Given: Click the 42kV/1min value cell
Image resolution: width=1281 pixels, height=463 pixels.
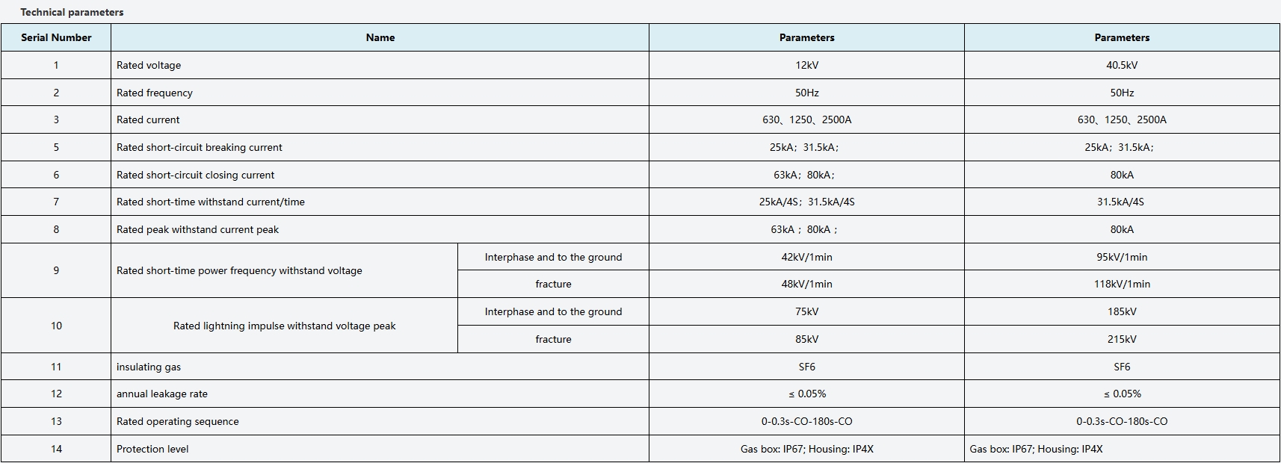Looking at the screenshot, I should (806, 257).
